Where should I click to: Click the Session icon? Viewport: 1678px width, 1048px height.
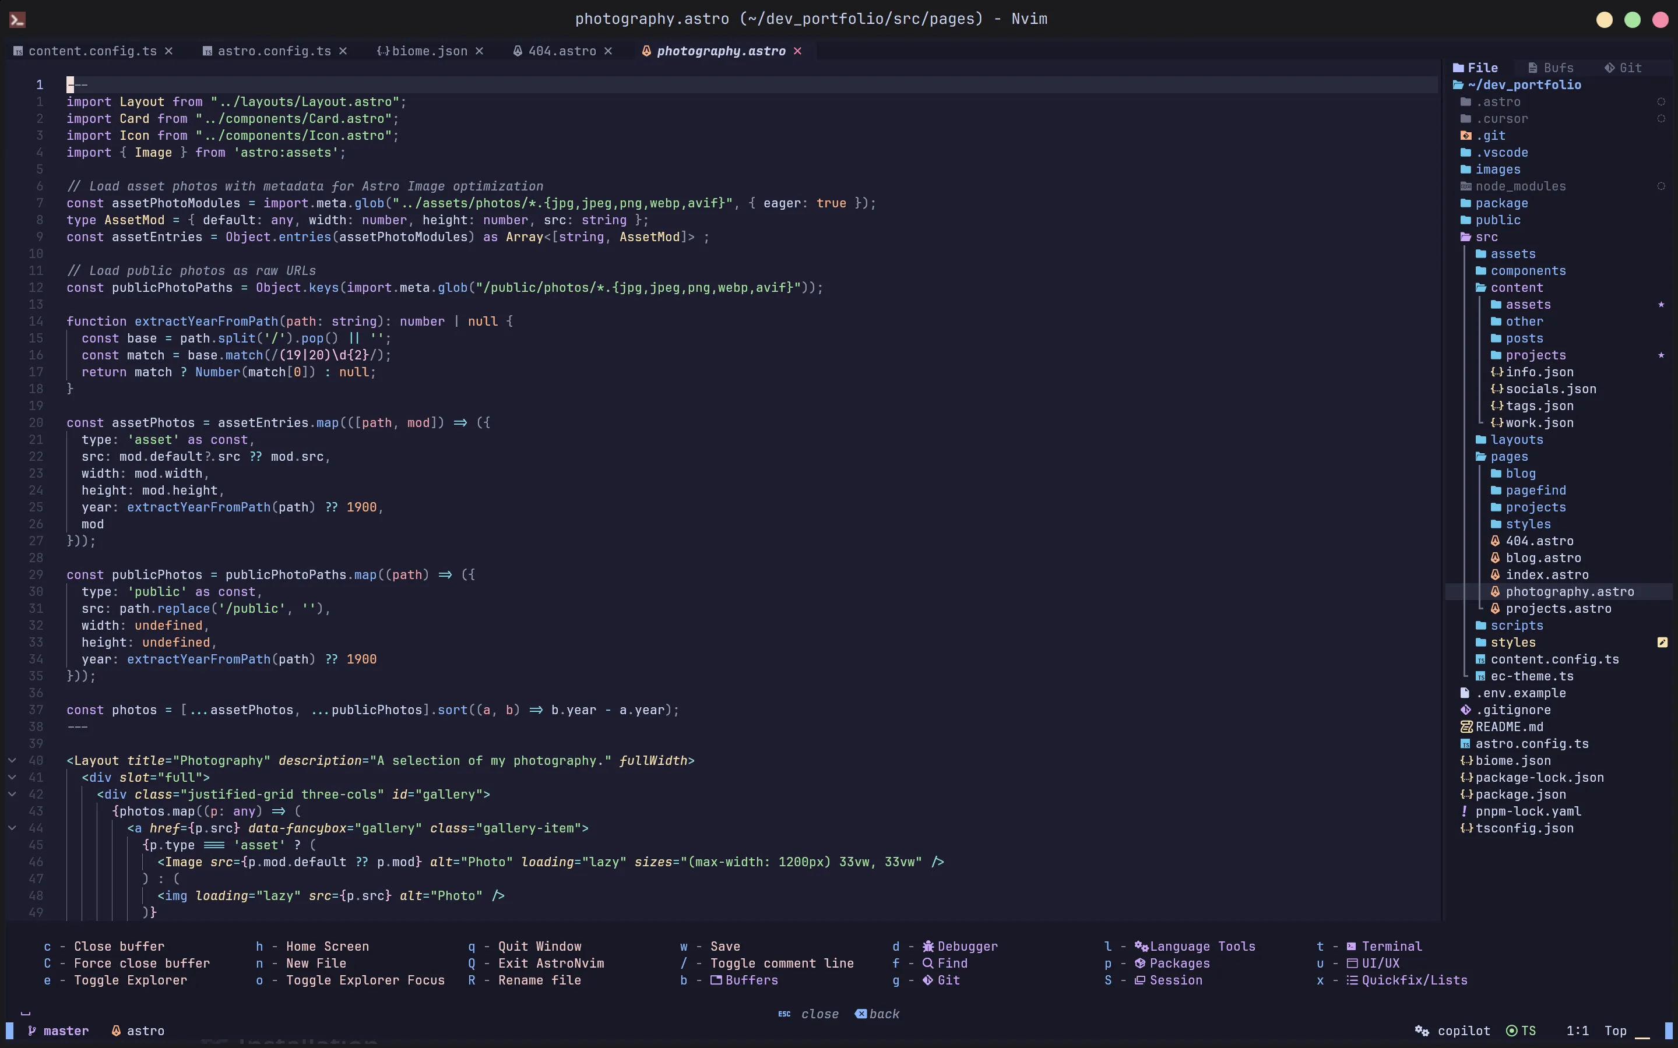pos(1140,981)
